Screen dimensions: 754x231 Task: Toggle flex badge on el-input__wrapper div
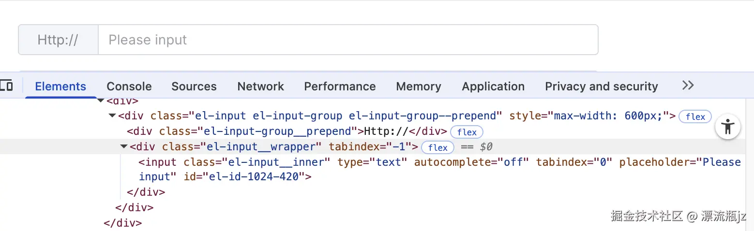coord(437,147)
